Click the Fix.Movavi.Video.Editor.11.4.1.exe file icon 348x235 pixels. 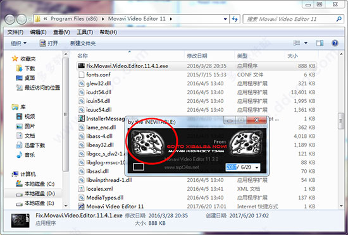[82, 66]
